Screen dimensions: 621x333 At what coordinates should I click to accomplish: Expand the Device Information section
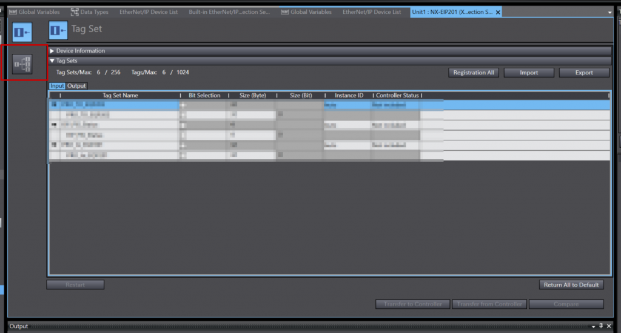pos(52,51)
